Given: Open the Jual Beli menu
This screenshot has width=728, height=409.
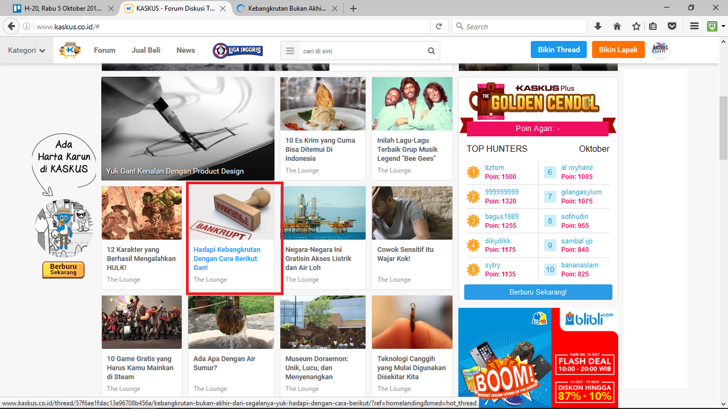Looking at the screenshot, I should click(x=146, y=50).
